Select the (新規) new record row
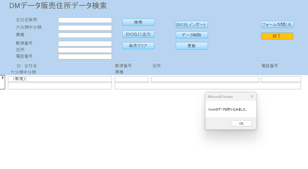This screenshot has width=308, height=169. (x=18, y=79)
